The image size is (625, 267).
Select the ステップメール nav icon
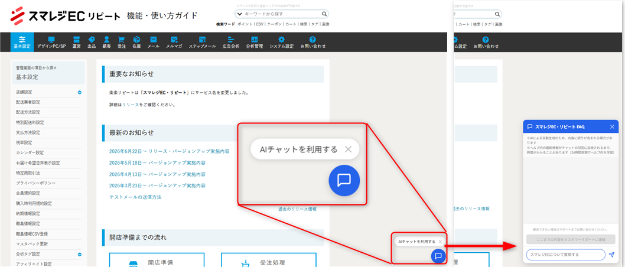[x=202, y=40]
